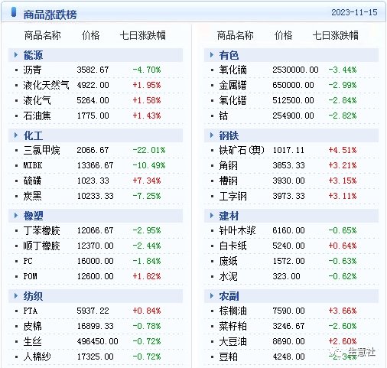Open the 豆粕 commodity

pyautogui.click(x=228, y=357)
